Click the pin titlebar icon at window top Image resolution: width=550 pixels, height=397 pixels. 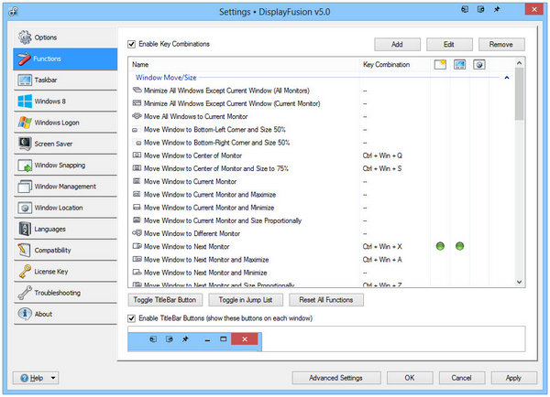[x=497, y=9]
